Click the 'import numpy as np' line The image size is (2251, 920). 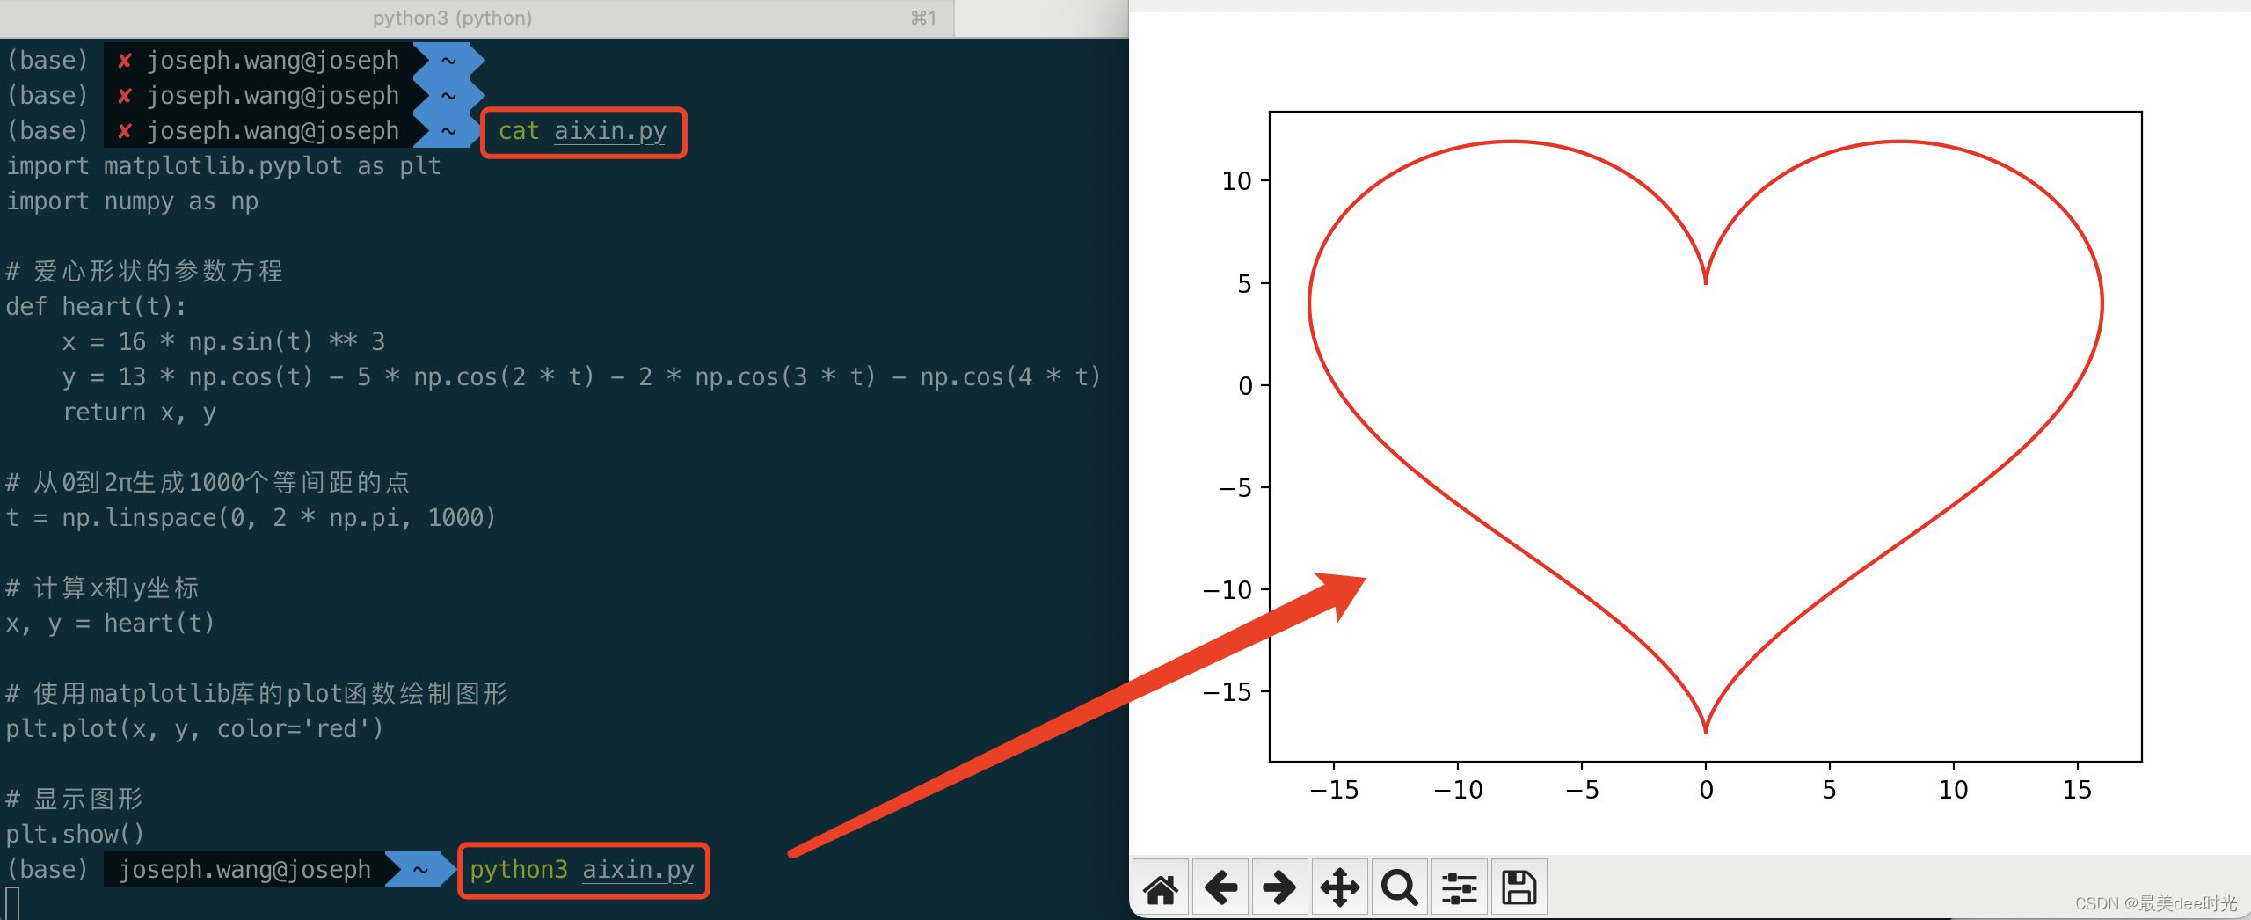133,201
